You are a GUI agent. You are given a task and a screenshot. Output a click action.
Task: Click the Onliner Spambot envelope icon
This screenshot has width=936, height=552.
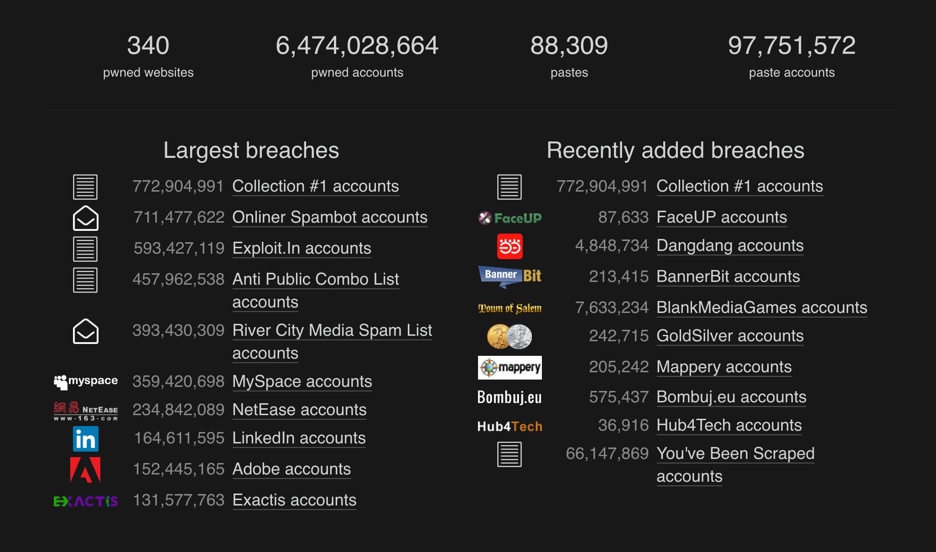tap(85, 218)
